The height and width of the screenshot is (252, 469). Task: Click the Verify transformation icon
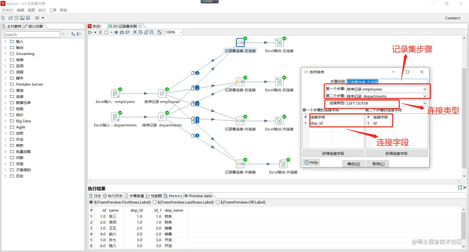click(135, 32)
